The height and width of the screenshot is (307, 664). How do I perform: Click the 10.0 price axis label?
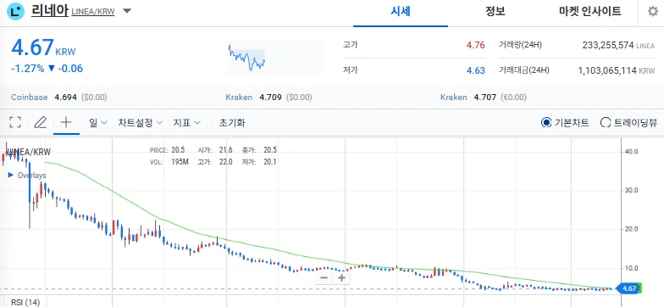click(632, 268)
